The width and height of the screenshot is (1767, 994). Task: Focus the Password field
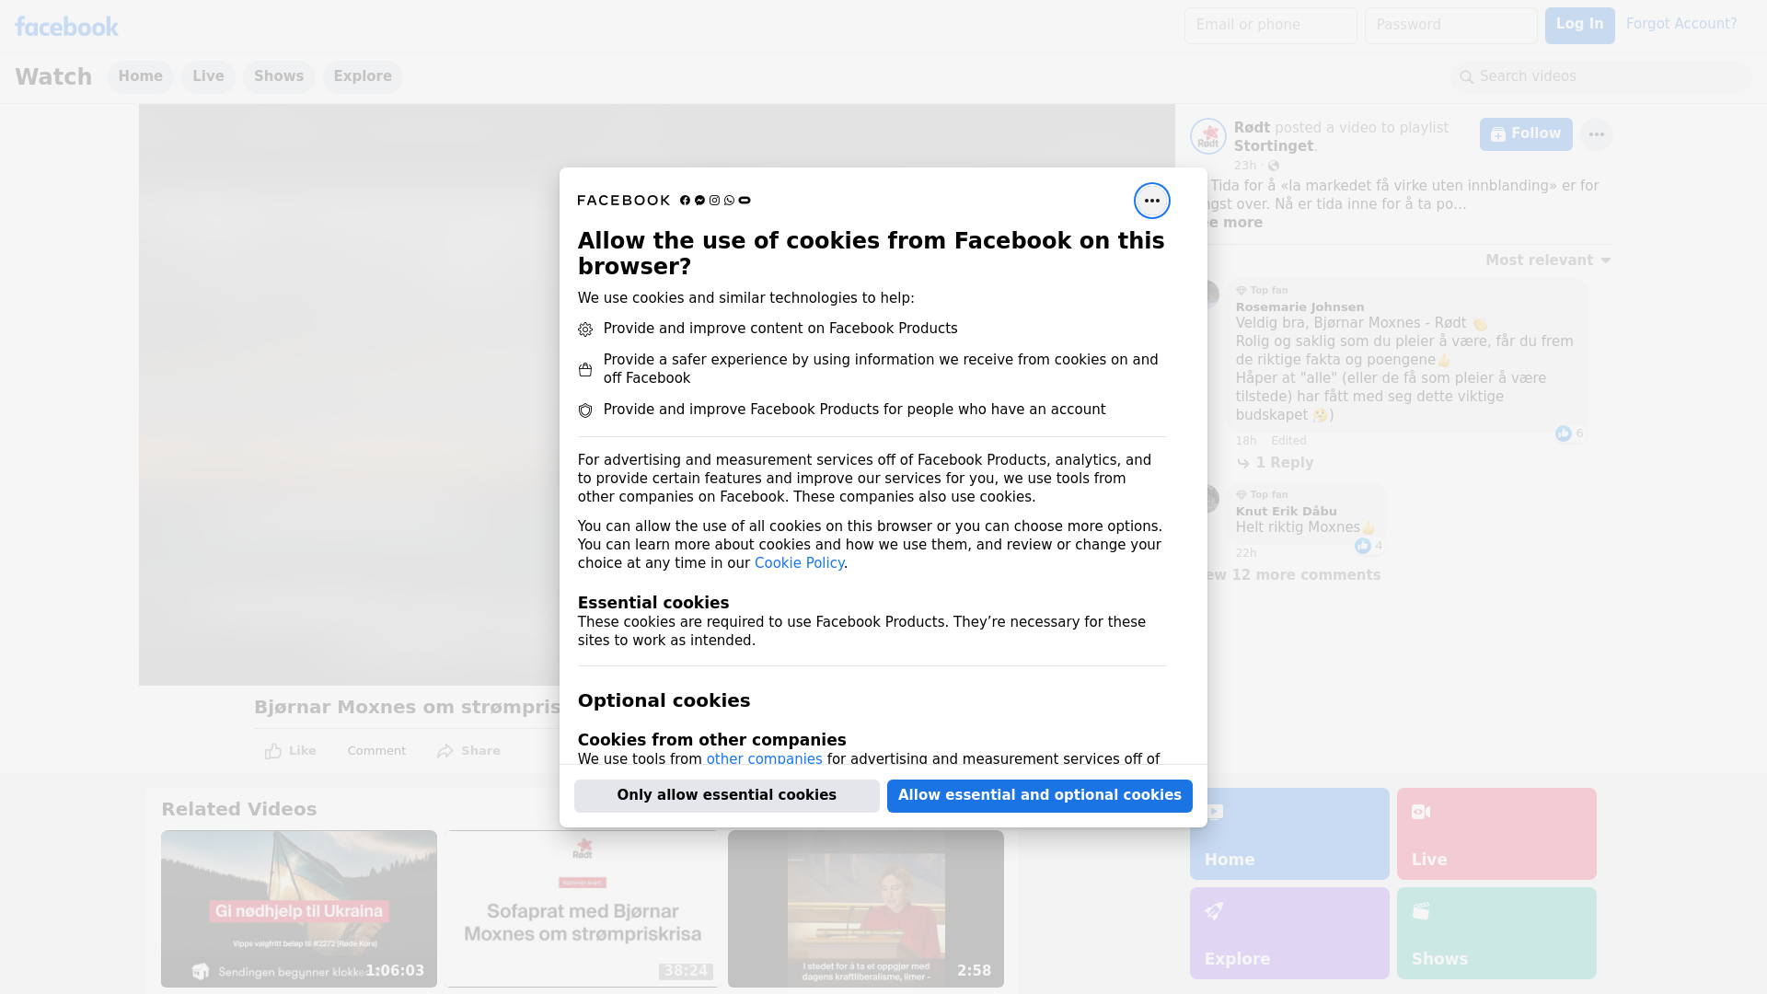pyautogui.click(x=1450, y=26)
